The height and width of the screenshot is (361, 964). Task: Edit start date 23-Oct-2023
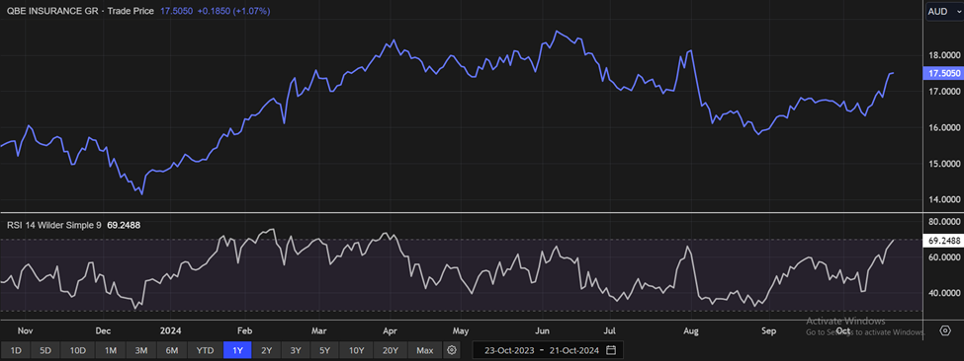pos(508,350)
